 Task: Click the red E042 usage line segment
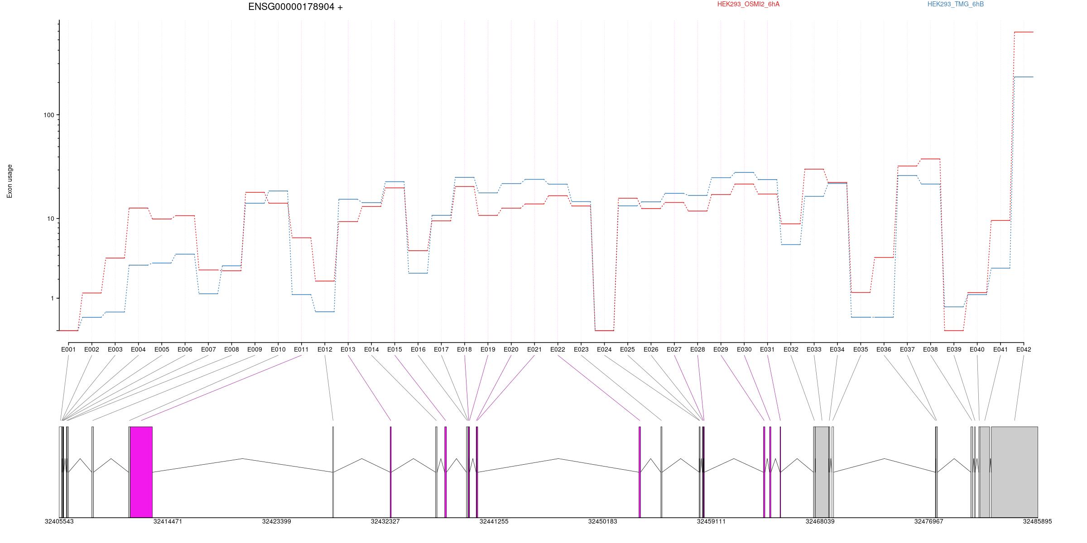1024,32
